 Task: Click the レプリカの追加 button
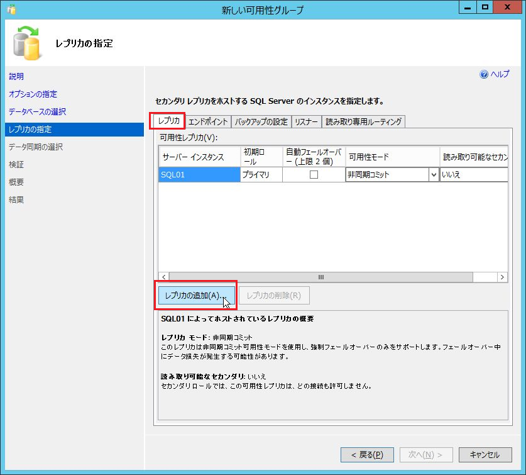tap(195, 296)
